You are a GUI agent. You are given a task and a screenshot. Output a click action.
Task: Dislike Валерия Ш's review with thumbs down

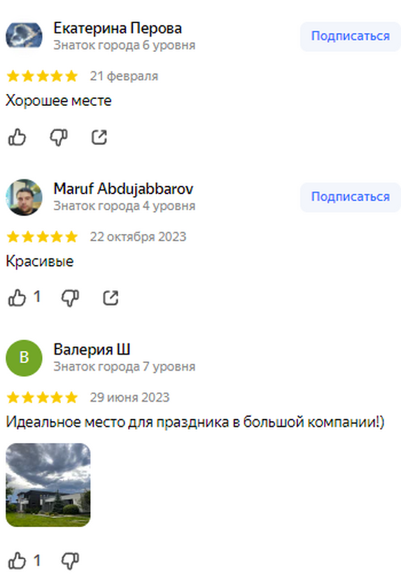(x=70, y=561)
